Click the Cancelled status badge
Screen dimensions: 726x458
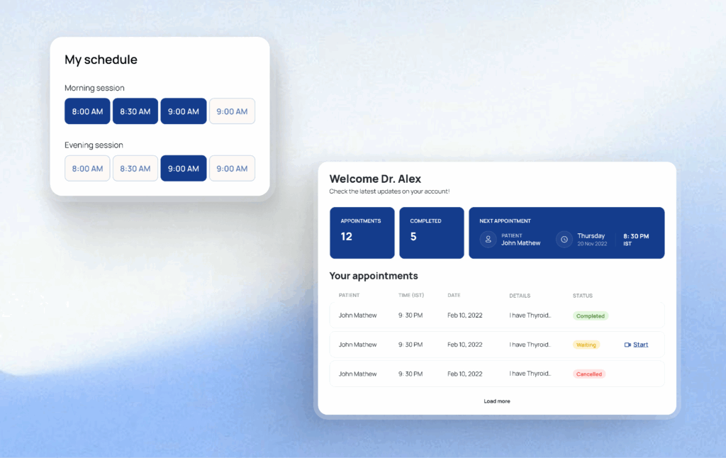(589, 374)
